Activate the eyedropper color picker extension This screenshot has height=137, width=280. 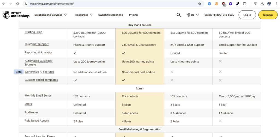238,4
